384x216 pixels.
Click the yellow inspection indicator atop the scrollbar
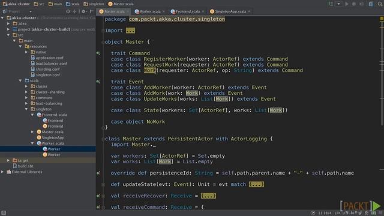click(x=382, y=19)
